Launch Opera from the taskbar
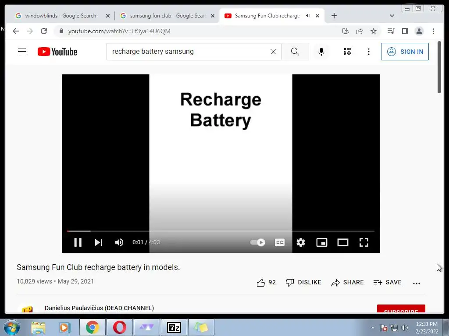Screen dimensions: 449x336 (120, 327)
